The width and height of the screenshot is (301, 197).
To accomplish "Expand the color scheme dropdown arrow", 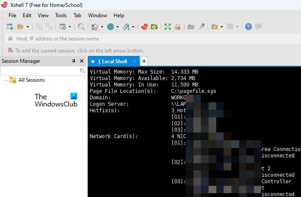I will [x=102, y=27].
